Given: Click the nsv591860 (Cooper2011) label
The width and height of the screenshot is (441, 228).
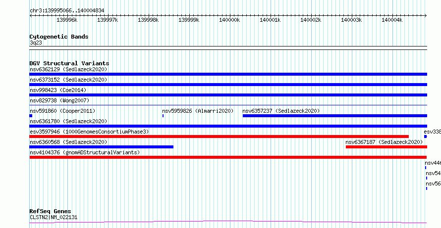Looking at the screenshot, I should point(62,111).
